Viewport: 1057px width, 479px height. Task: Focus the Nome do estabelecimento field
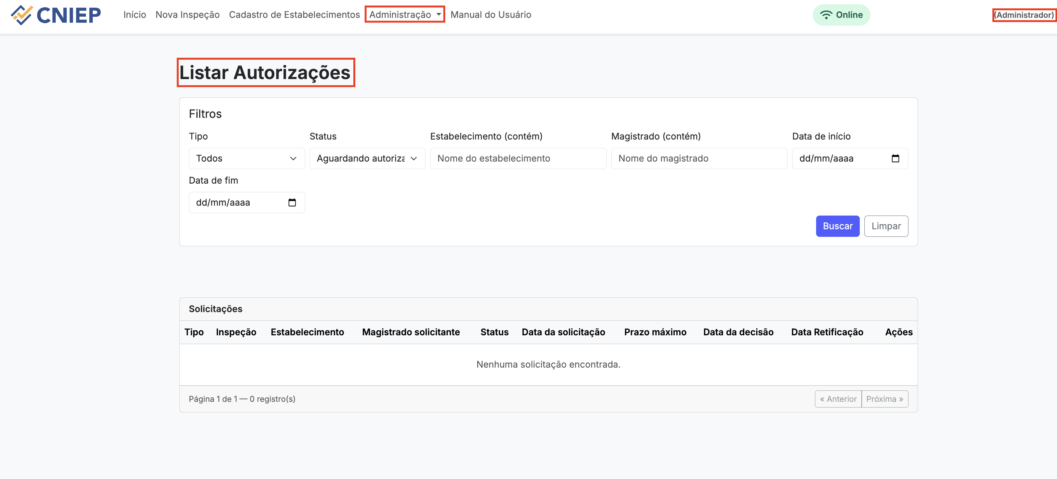518,159
